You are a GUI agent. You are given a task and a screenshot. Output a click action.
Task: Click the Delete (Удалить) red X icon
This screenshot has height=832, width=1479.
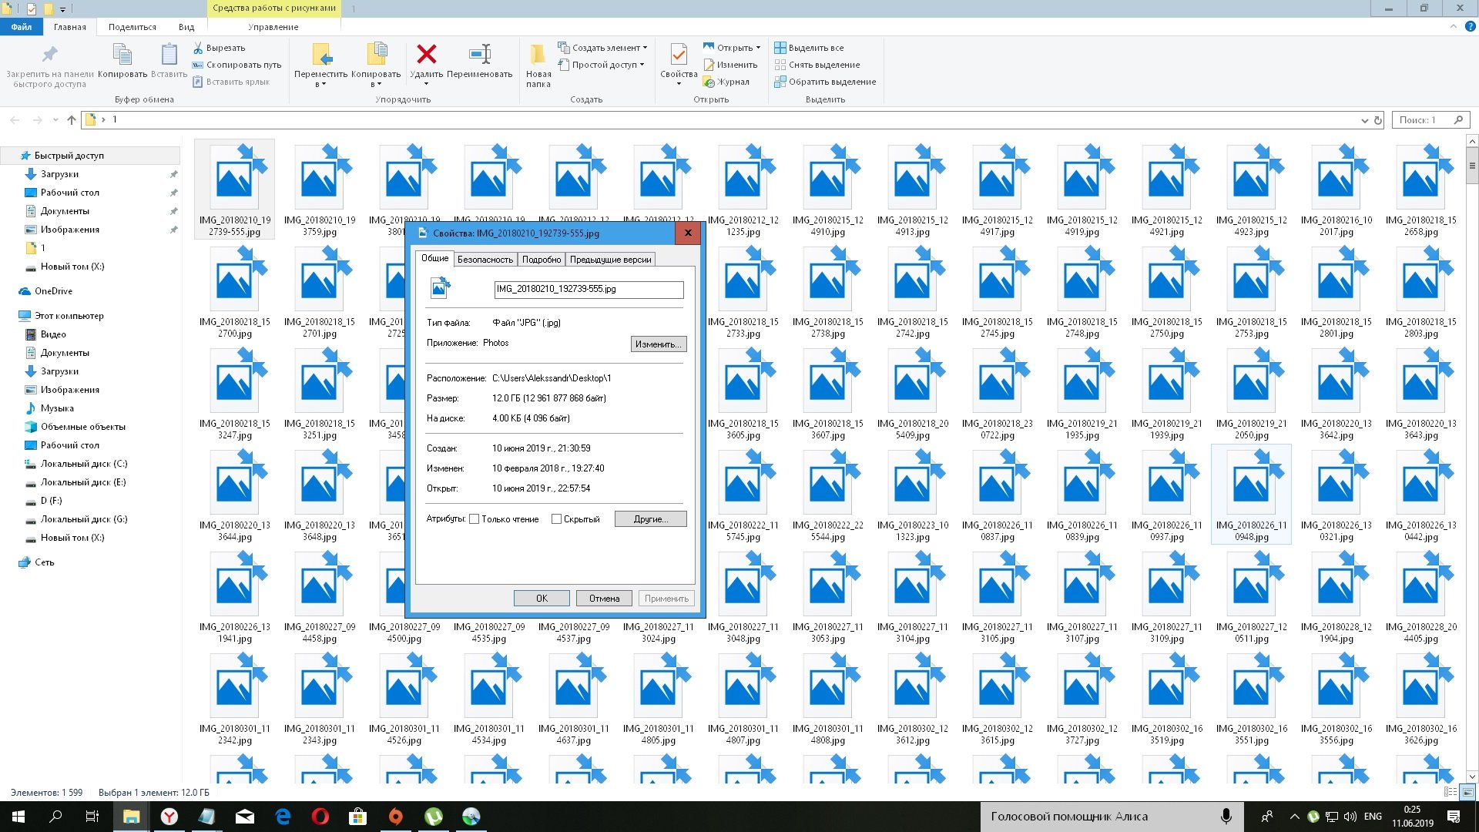point(426,55)
